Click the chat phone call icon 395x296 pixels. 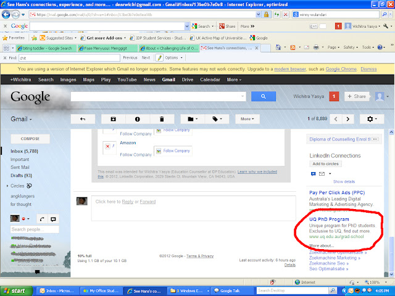pyautogui.click(x=42, y=219)
